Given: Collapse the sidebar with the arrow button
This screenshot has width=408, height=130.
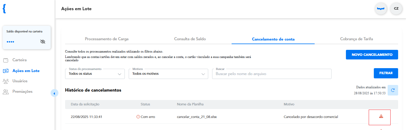Looking at the screenshot, I should 54,93.
